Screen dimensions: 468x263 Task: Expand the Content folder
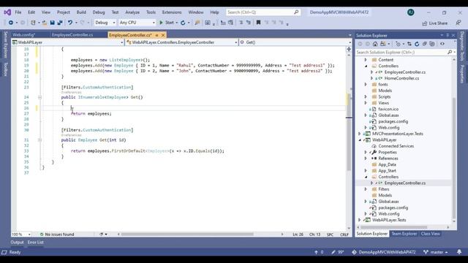(366, 60)
